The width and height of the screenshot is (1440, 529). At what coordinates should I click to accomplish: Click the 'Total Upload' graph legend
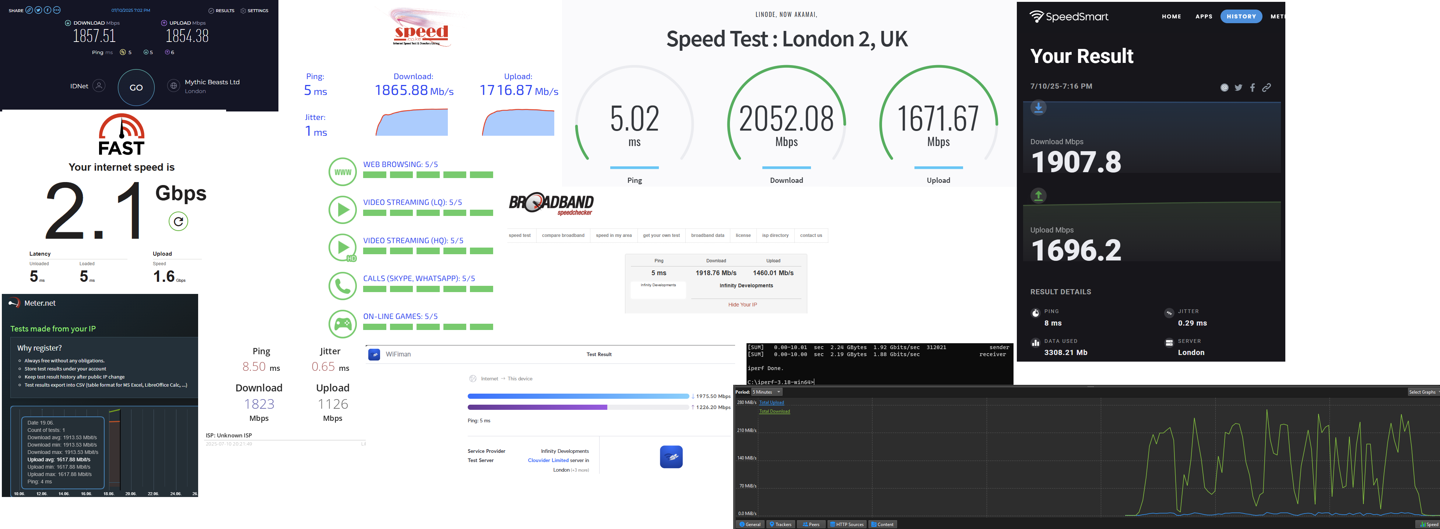(x=772, y=403)
